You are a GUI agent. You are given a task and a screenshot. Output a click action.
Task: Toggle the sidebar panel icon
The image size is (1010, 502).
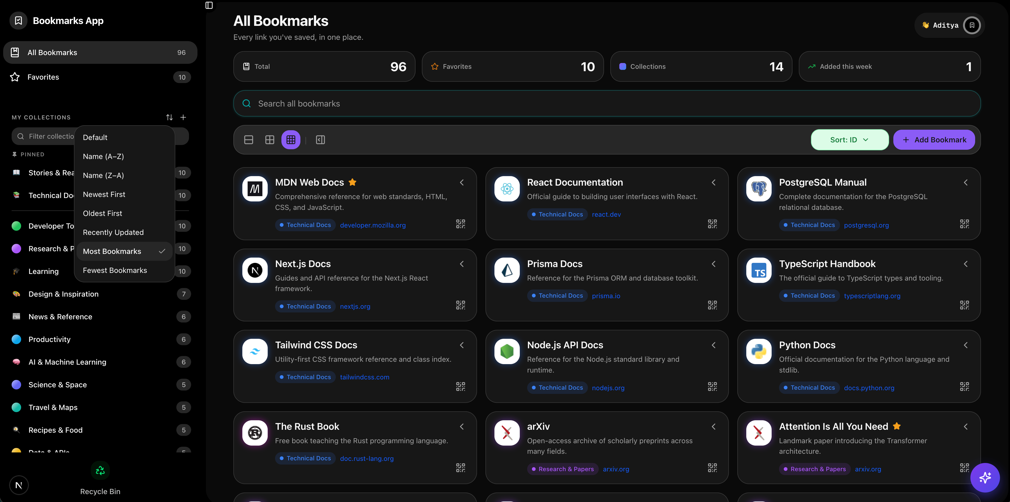click(209, 6)
